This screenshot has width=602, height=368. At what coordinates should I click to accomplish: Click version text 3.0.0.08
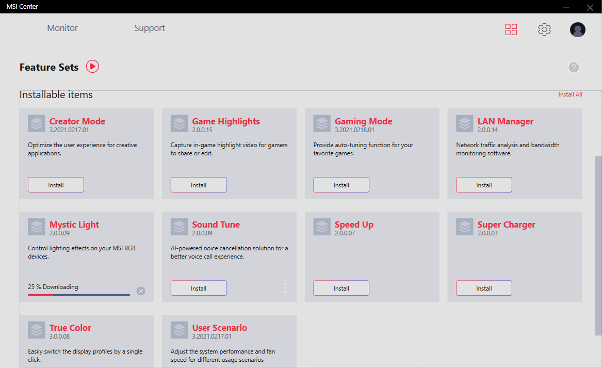[59, 337]
